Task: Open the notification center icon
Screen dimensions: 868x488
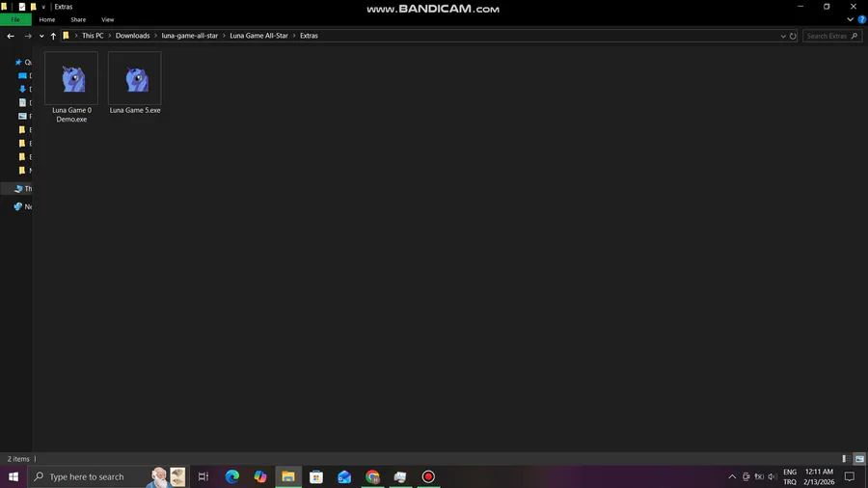Action: tap(849, 476)
